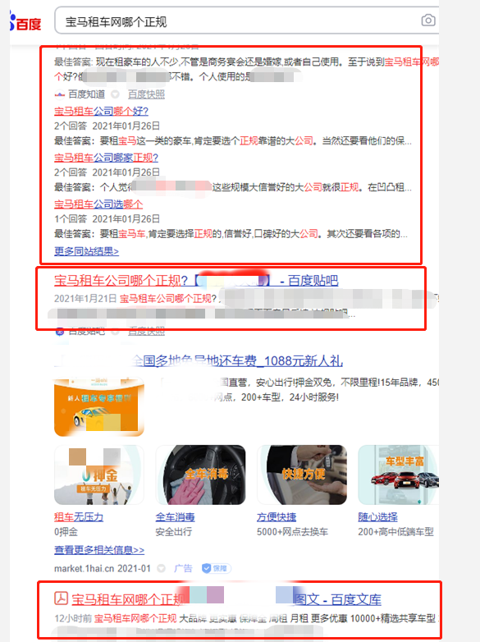This screenshot has width=480, height=642.
Task: Open 方便快捷 link
Action: pyautogui.click(x=277, y=517)
